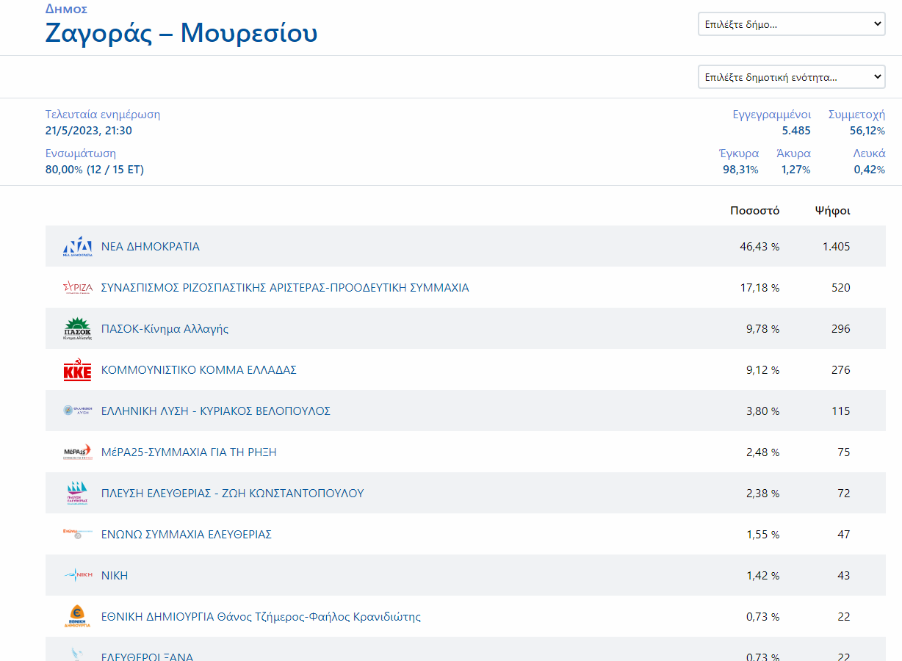
Task: Click the 'Ψήφοι' column header
Action: 832,211
